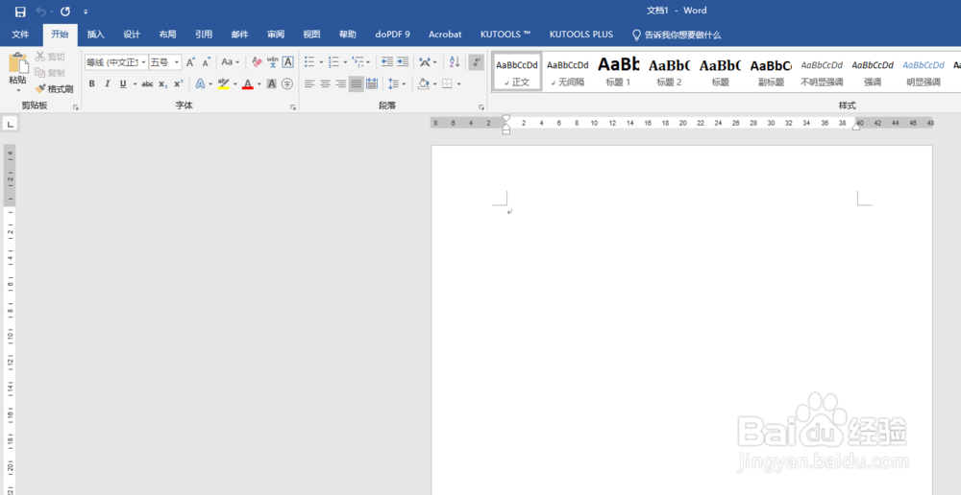
Task: Click the Format Painter (格式刷) button
Action: [54, 89]
